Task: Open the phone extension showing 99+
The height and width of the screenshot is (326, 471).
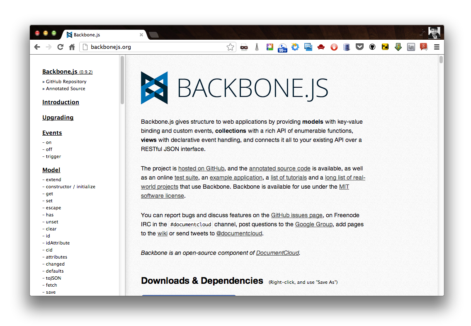Action: pyautogui.click(x=282, y=48)
